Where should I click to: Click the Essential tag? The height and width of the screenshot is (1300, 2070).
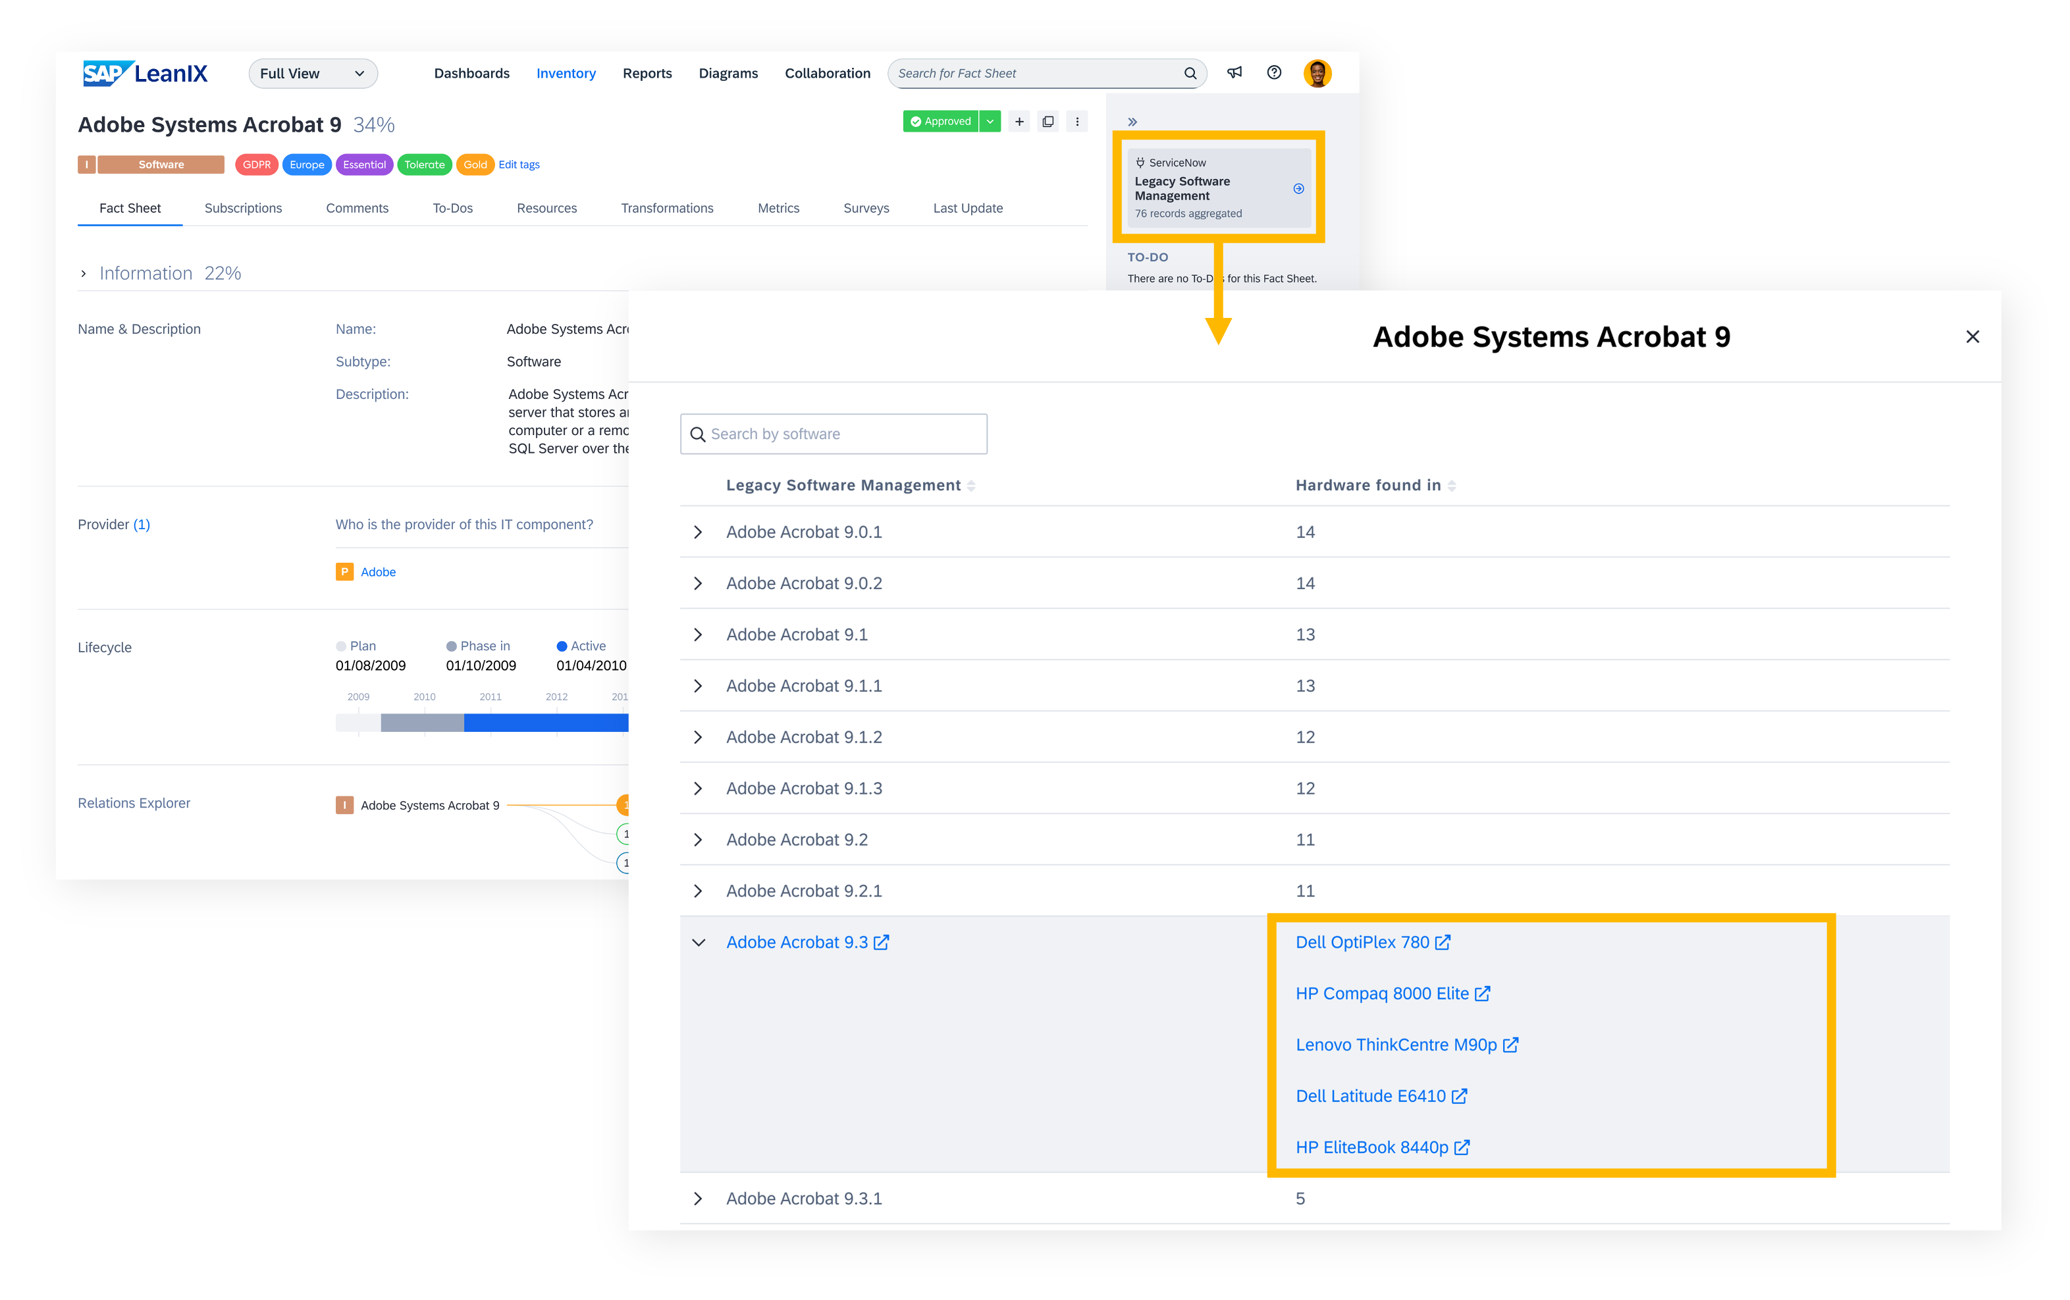[365, 164]
